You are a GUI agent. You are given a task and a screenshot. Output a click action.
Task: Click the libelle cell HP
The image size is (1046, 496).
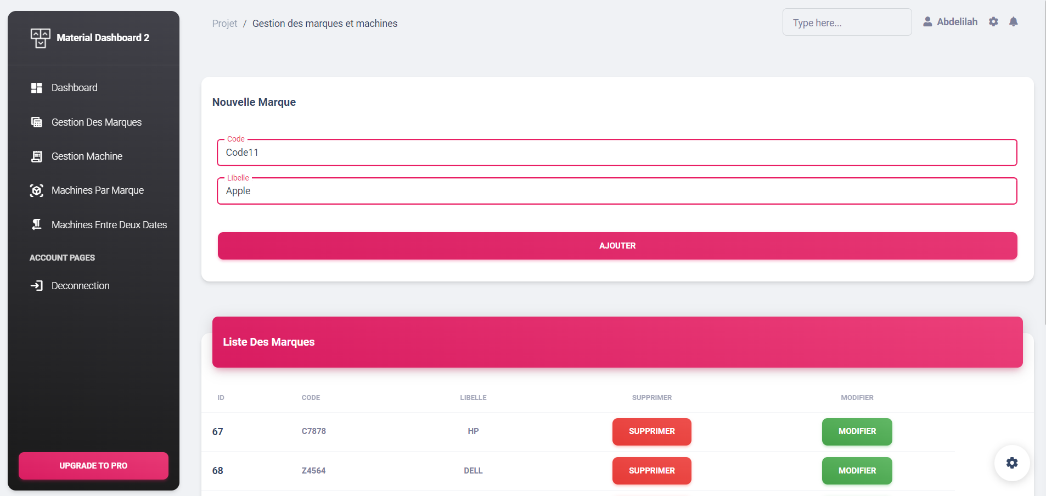click(473, 431)
